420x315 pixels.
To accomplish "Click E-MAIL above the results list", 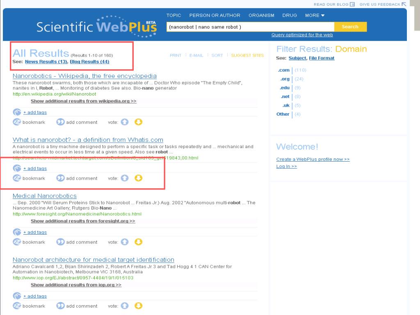I will tap(196, 55).
